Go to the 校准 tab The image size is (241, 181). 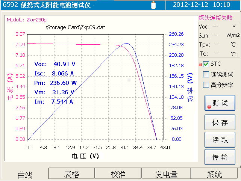click(118, 174)
